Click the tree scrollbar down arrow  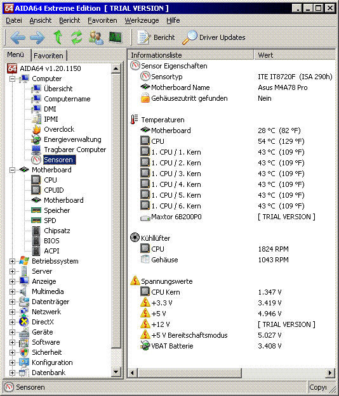coord(116,372)
